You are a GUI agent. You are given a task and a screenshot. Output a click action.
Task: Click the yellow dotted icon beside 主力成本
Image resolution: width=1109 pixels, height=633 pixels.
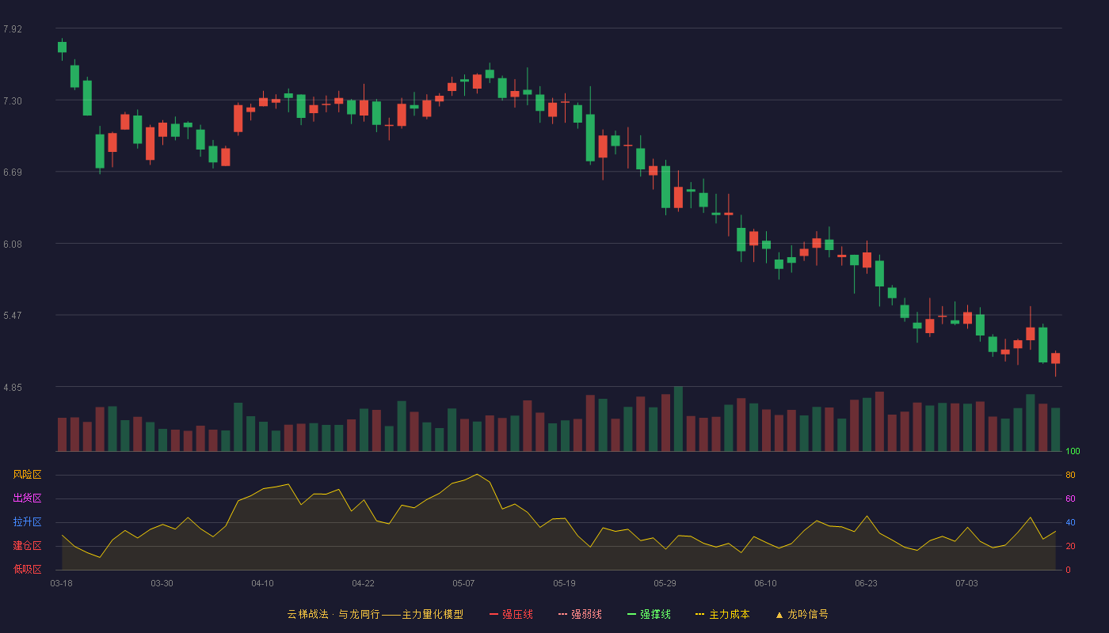[700, 614]
